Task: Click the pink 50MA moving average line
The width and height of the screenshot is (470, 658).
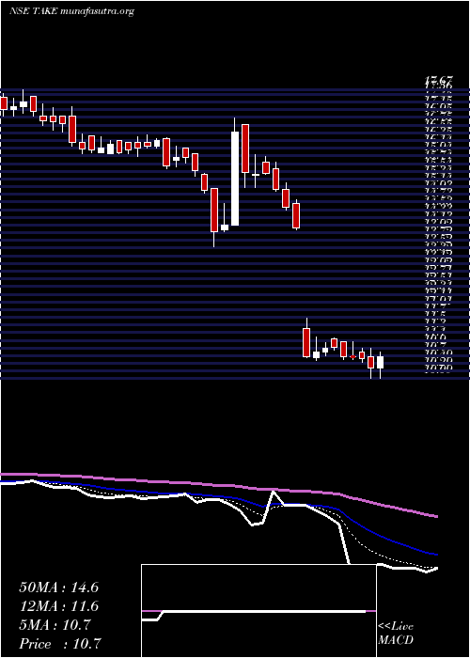Action: (218, 485)
